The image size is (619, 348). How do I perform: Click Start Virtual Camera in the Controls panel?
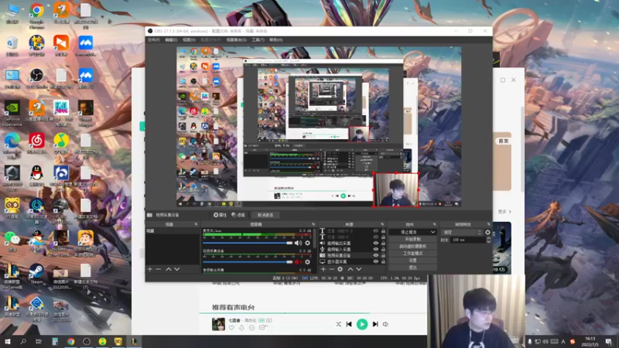coord(412,246)
